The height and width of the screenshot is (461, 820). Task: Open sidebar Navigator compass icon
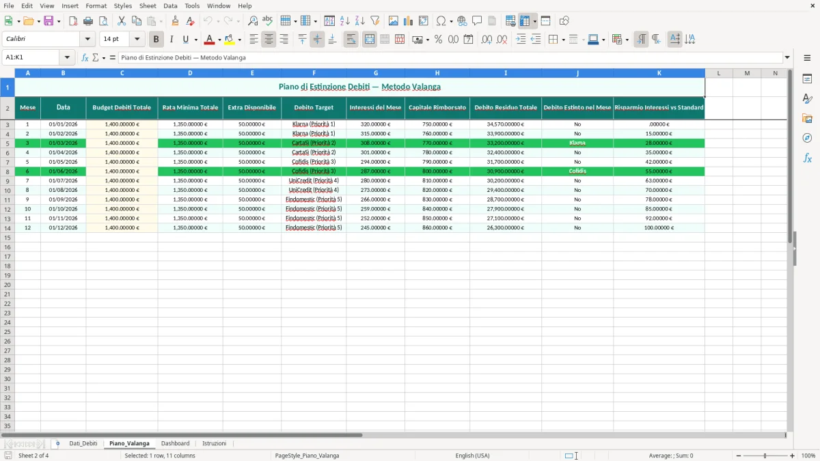coord(807,139)
